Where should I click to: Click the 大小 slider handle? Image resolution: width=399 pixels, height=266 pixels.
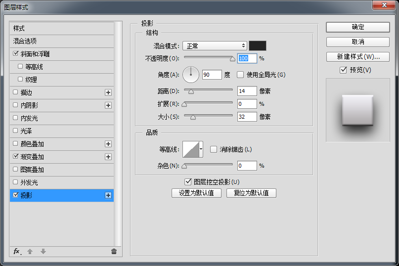193,117
